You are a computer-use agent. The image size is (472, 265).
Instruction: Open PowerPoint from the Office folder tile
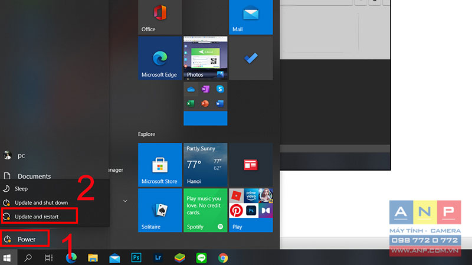tap(205, 104)
